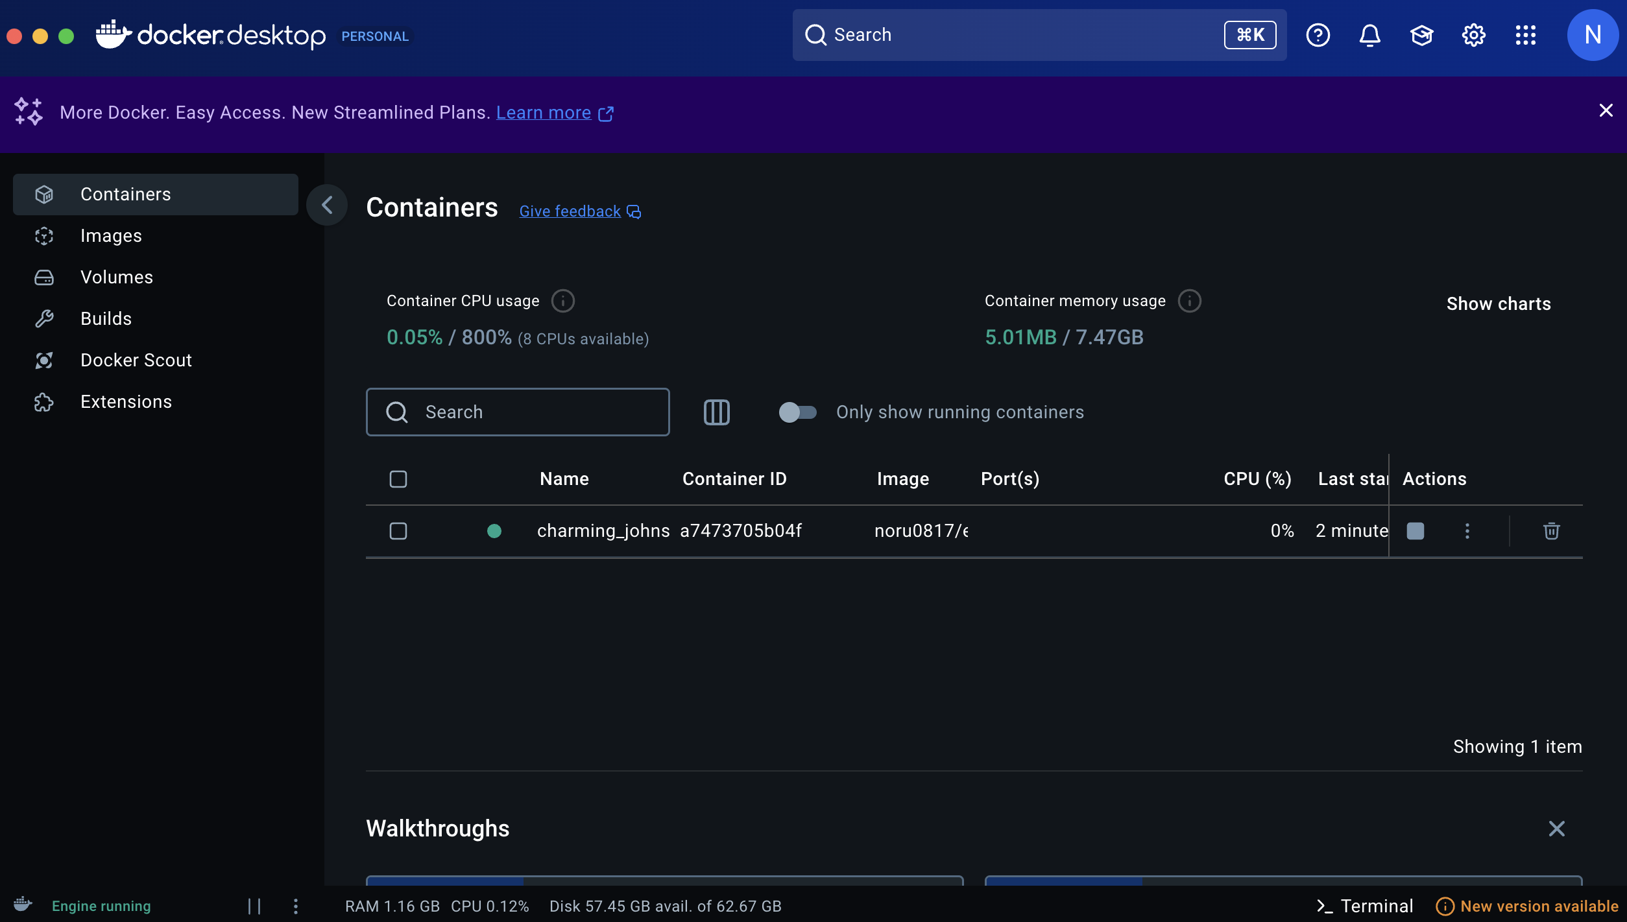
Task: Open more actions for charming_johns
Action: coord(1467,531)
